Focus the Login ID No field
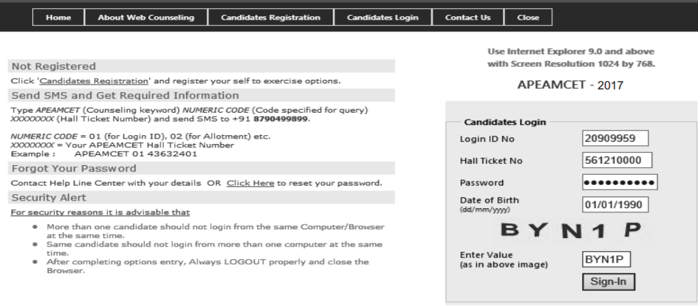Viewport: 698px width, 307px height. [615, 138]
